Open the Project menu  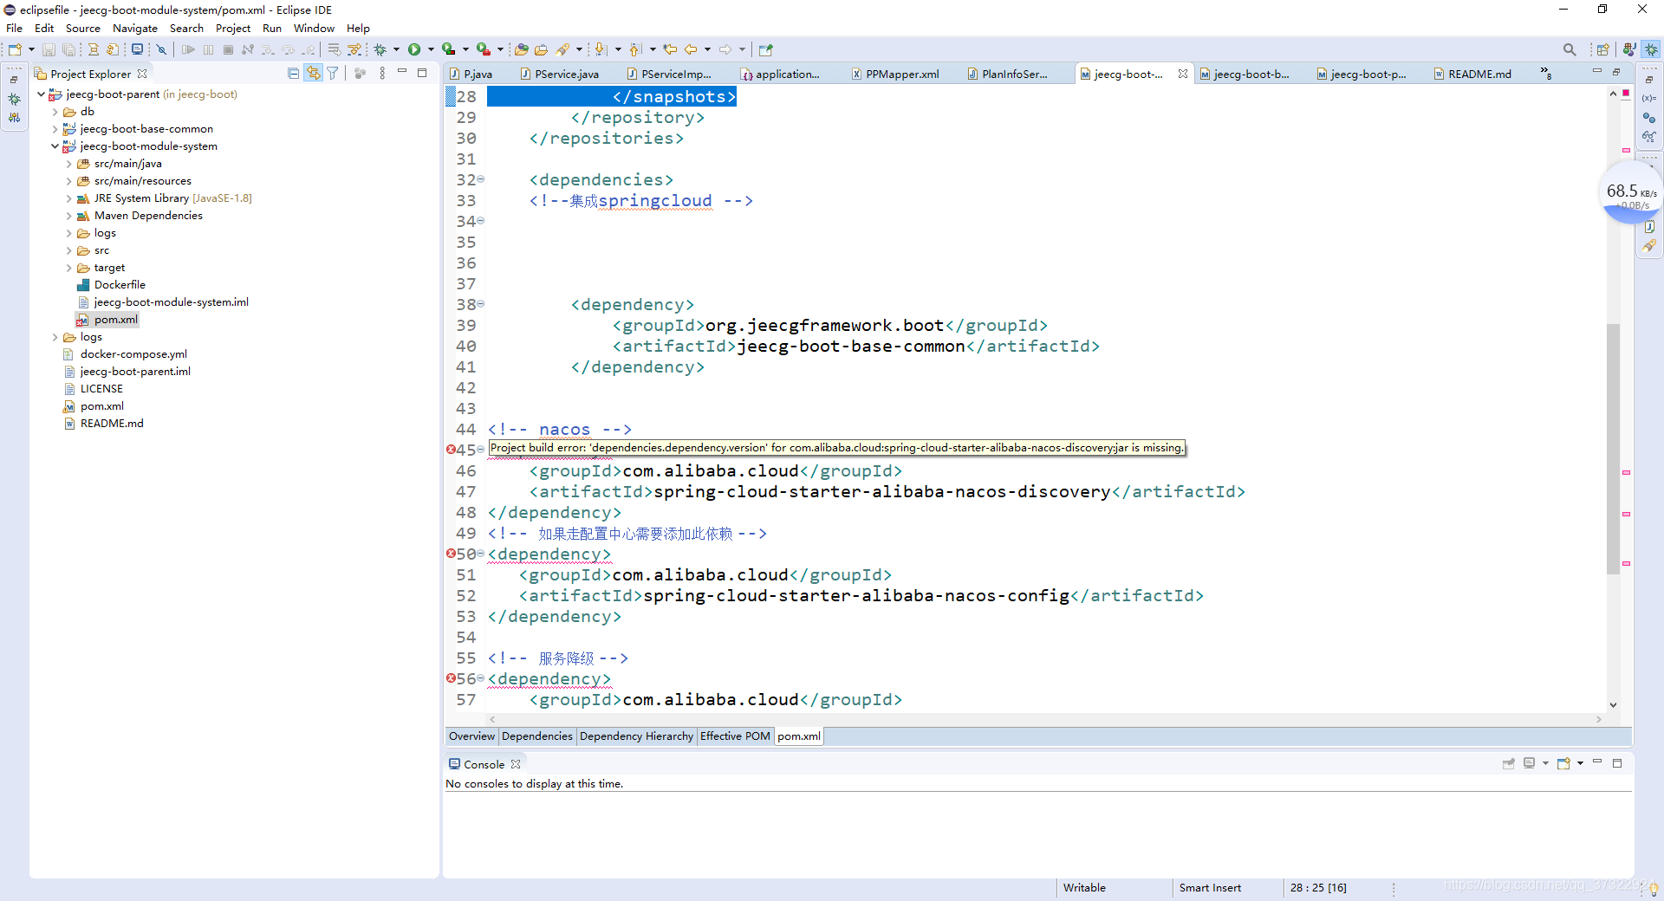(x=233, y=28)
